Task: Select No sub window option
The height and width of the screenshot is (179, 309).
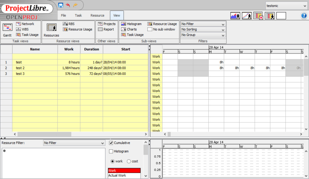Action: coord(161,29)
